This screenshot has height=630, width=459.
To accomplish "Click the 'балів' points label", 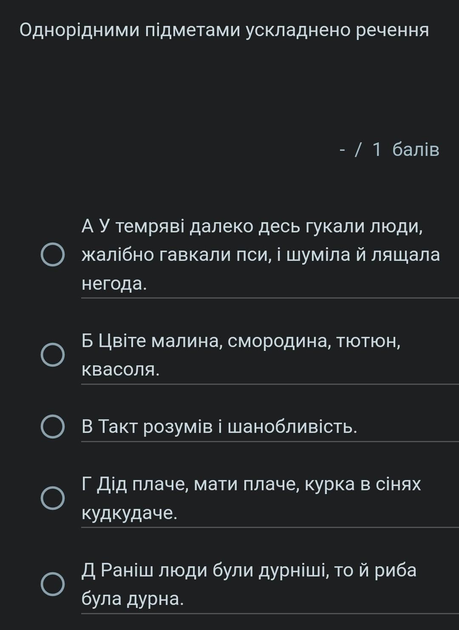I will point(416,150).
